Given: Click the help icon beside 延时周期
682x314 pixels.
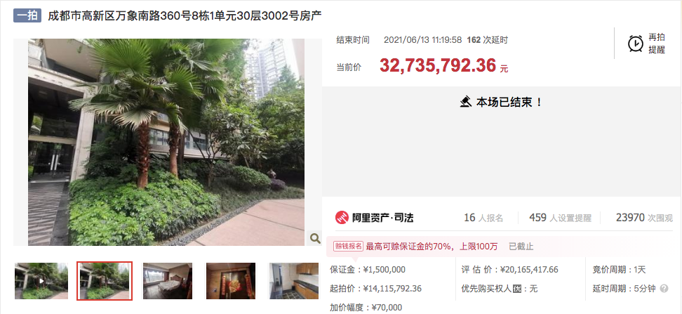Looking at the screenshot, I should pos(664,288).
